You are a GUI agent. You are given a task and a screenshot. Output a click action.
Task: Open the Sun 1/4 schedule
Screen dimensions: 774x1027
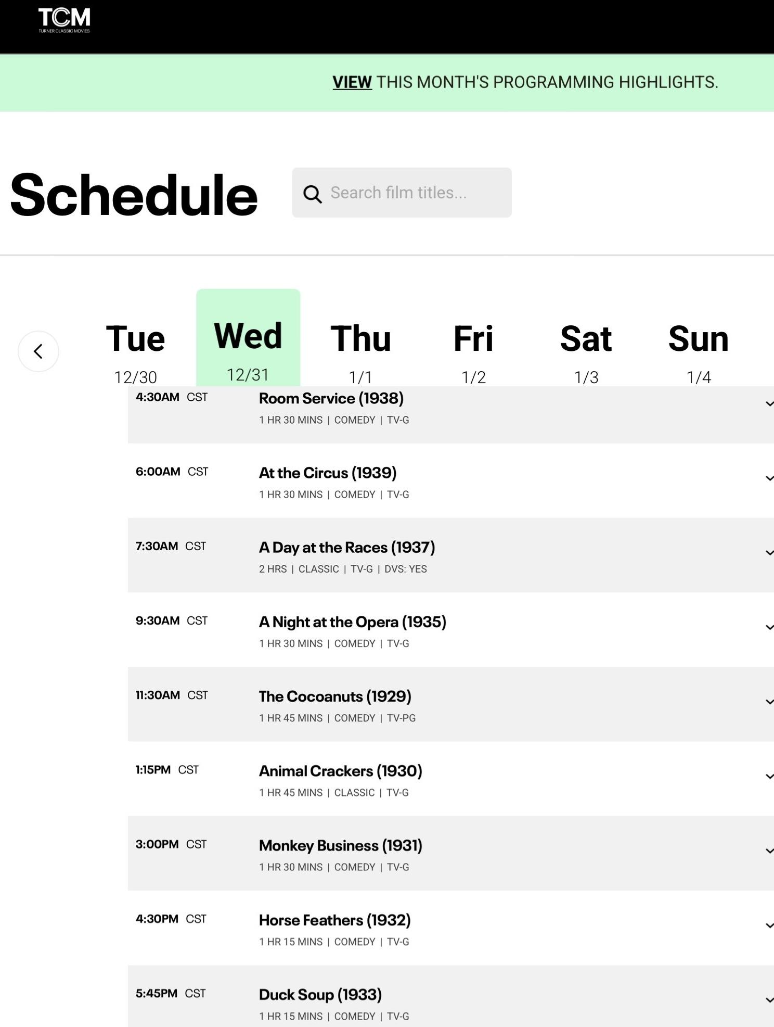[x=698, y=351]
